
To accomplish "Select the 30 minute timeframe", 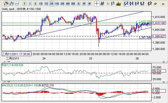I will coord(52,4).
